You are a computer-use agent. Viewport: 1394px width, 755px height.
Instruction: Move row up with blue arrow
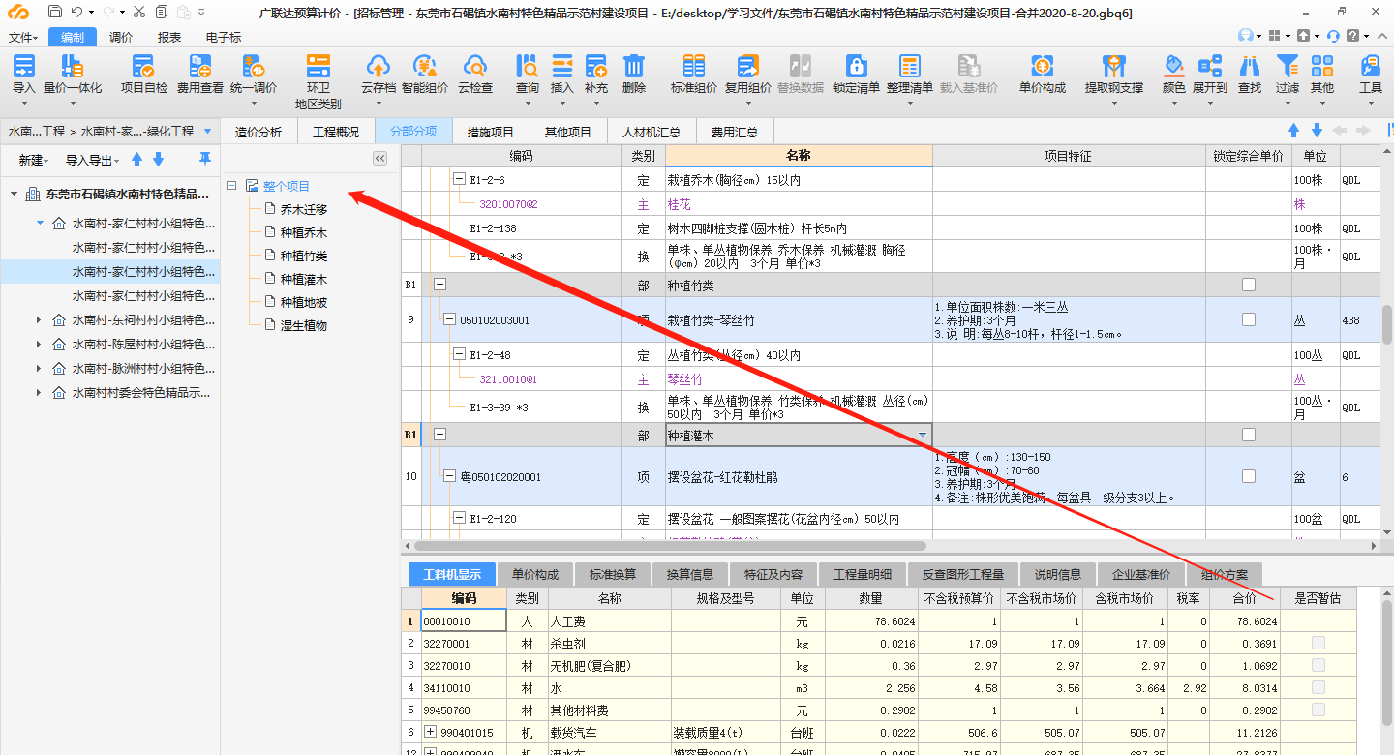[1293, 131]
